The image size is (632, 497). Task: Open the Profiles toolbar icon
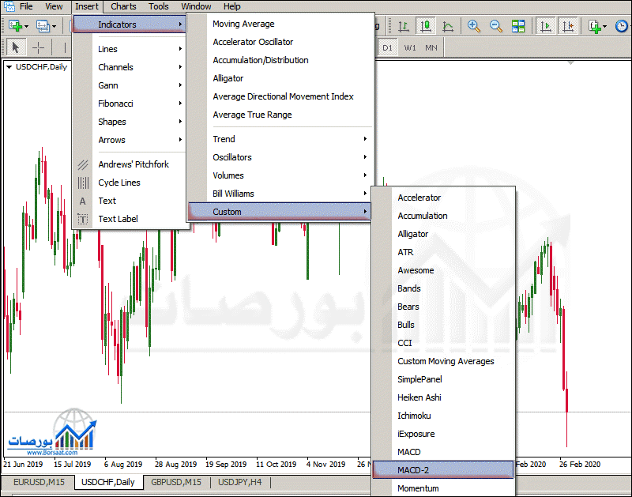tap(43, 26)
